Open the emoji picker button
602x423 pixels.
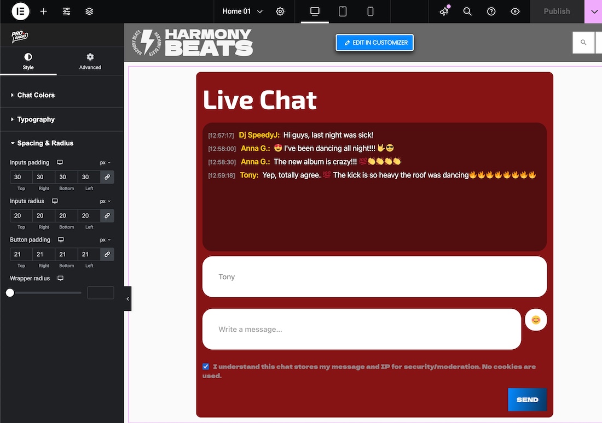coord(536,320)
